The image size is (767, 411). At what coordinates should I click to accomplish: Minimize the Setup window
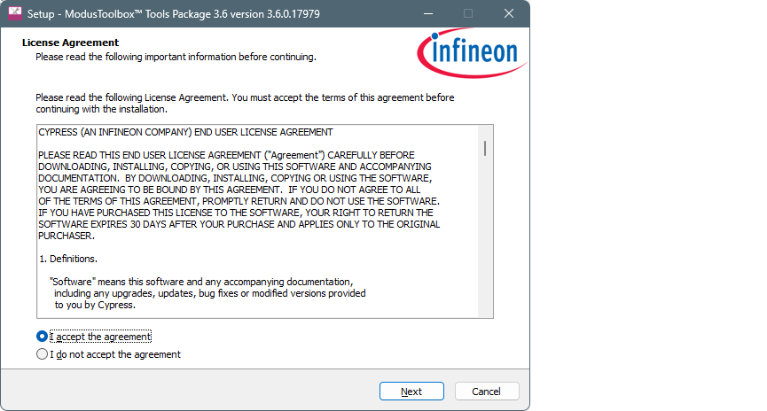tap(427, 14)
